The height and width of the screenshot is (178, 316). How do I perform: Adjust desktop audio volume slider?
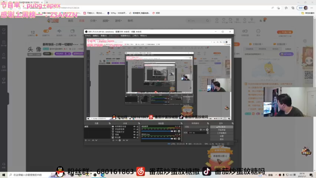[x=157, y=131]
